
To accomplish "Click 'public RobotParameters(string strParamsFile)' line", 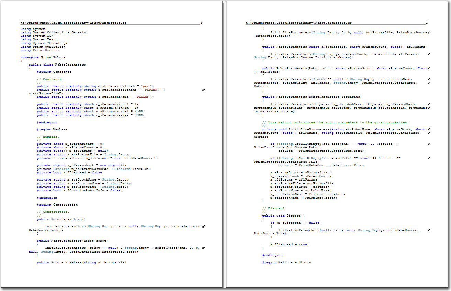I will (x=82, y=262).
